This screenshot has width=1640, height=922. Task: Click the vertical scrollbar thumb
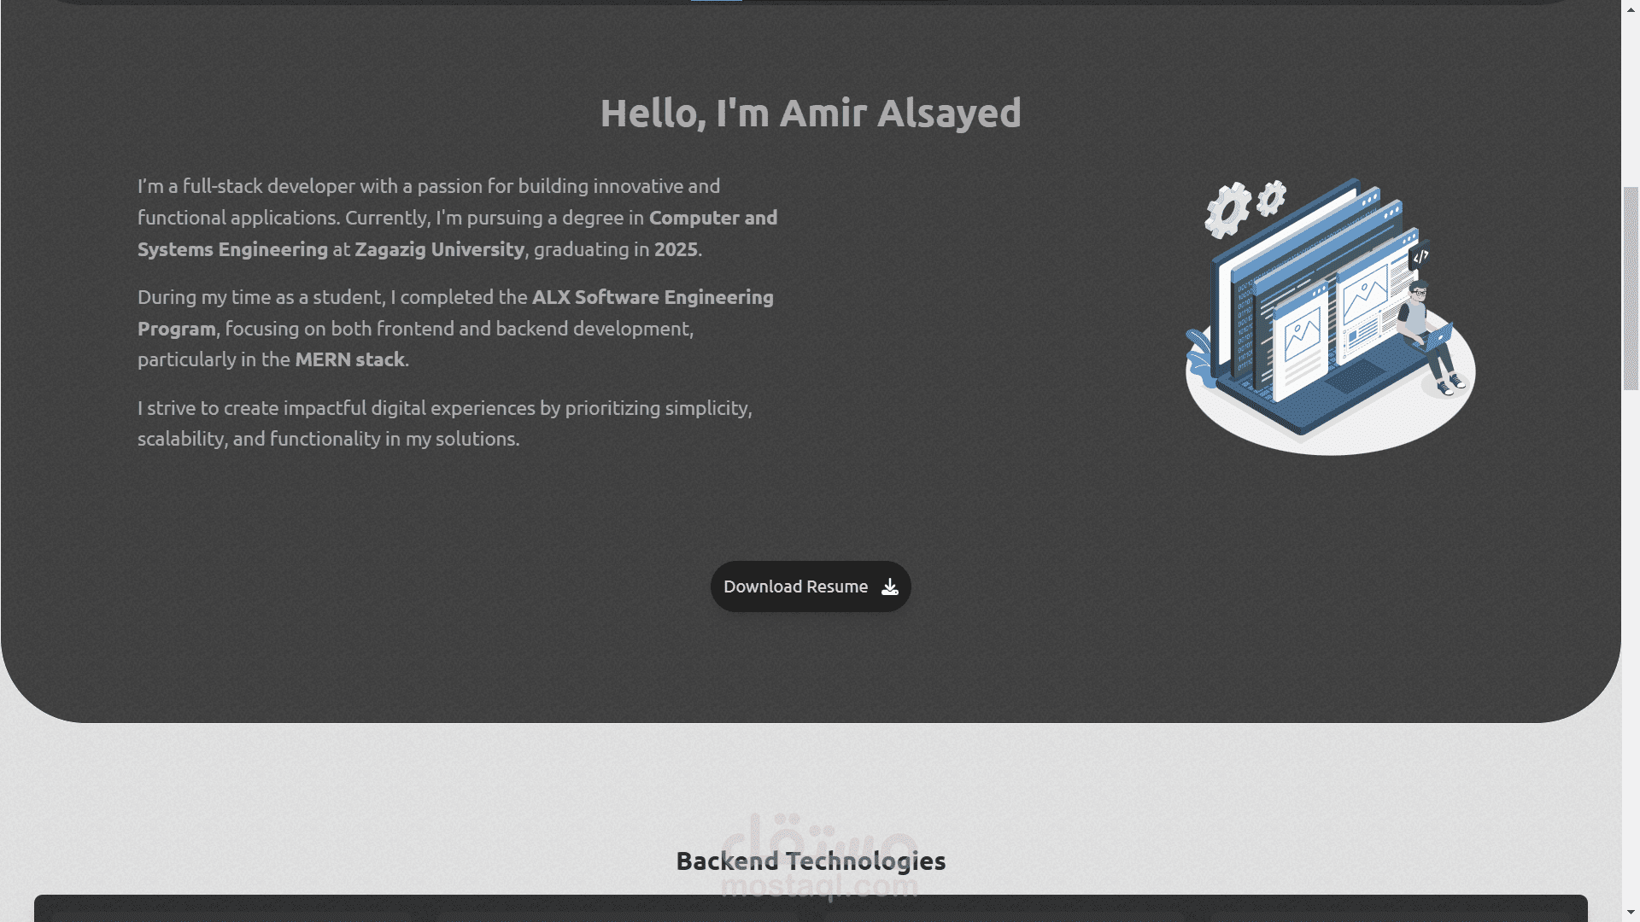pos(1631,289)
